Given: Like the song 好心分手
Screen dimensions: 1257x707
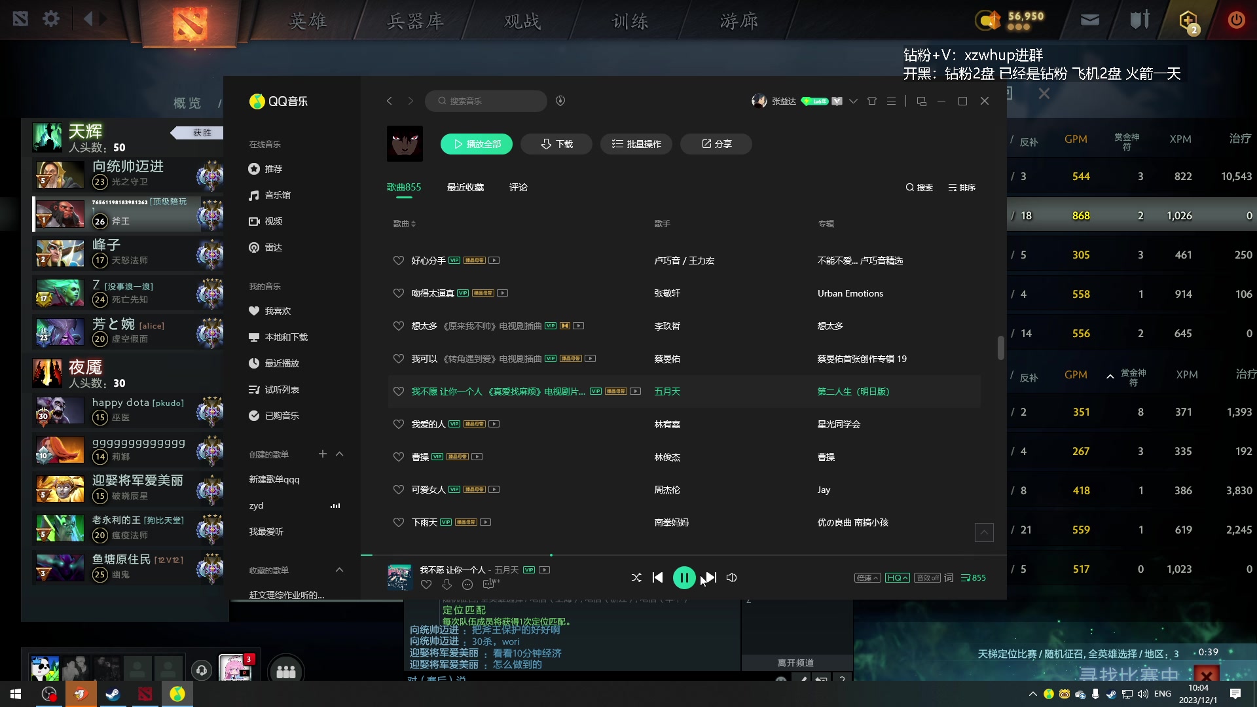Looking at the screenshot, I should [x=398, y=261].
